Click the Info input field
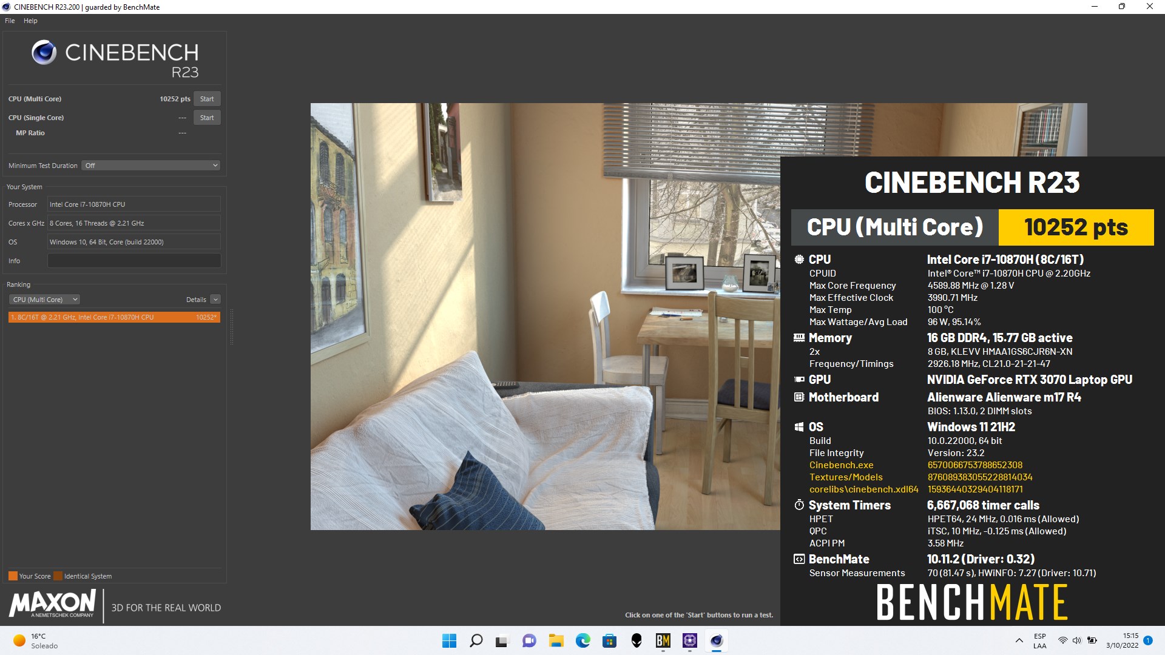This screenshot has width=1165, height=655. [134, 261]
